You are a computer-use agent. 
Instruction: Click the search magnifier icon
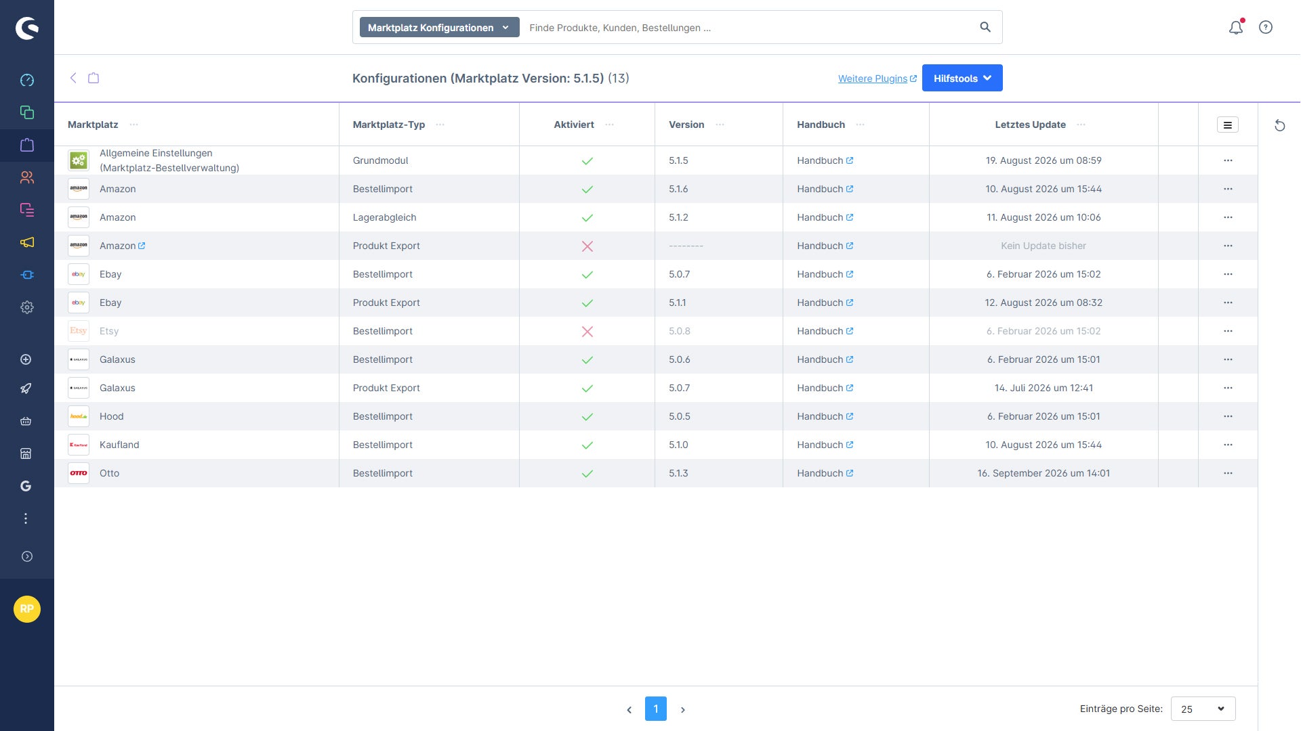tap(985, 27)
